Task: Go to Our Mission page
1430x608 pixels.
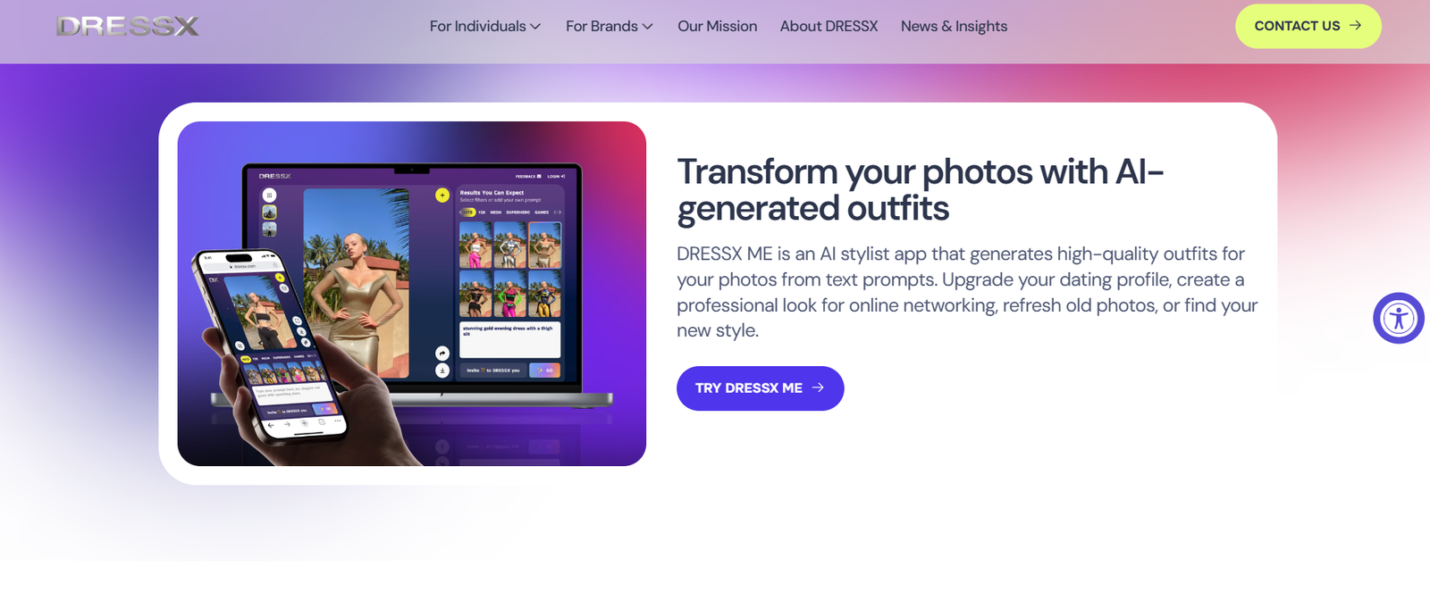Action: [x=718, y=26]
